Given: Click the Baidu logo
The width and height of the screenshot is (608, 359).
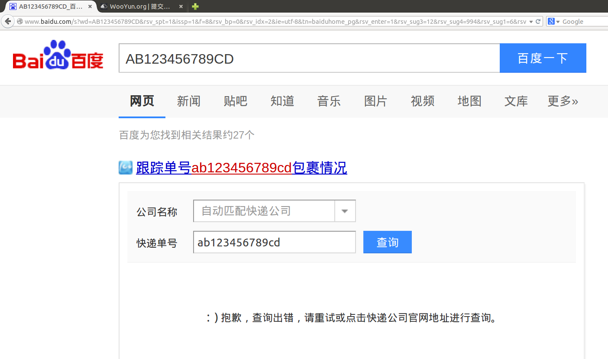Looking at the screenshot, I should [58, 55].
